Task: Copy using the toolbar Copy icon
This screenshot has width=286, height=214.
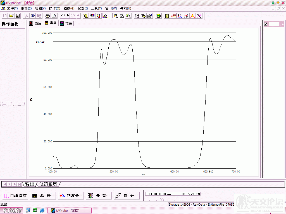Action: coord(33,16)
